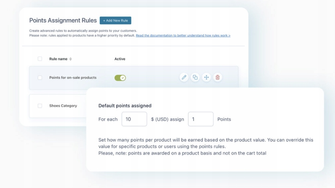This screenshot has height=188, width=335.
Task: Click the + Add New Rule button
Action: click(x=115, y=20)
